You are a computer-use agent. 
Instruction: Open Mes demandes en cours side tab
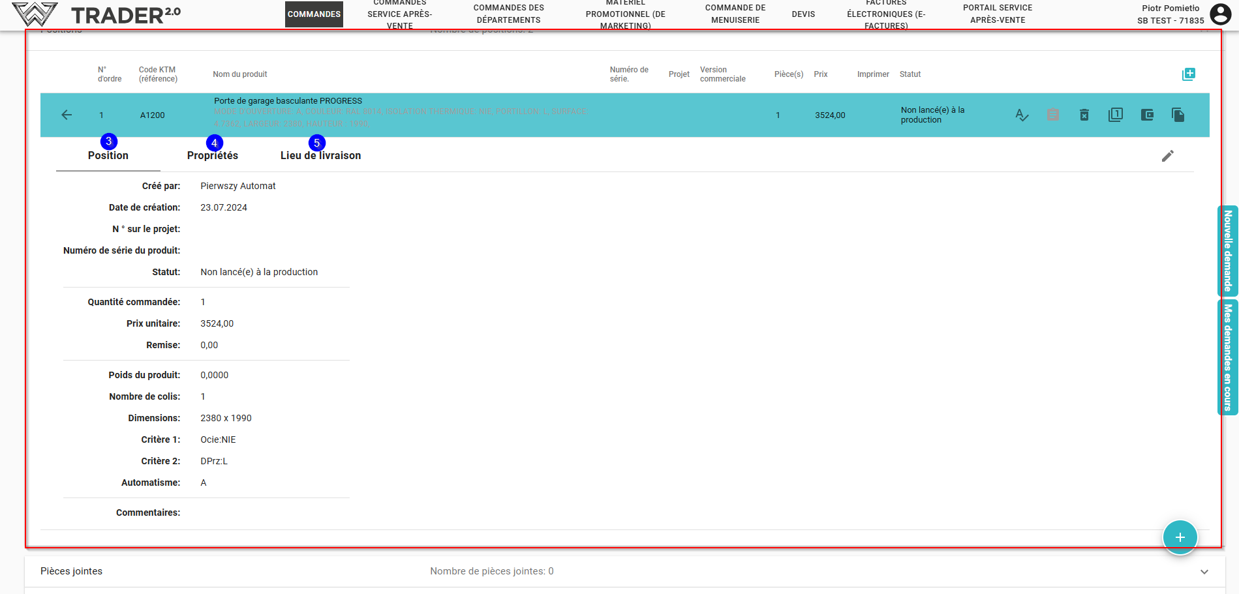[x=1227, y=357]
